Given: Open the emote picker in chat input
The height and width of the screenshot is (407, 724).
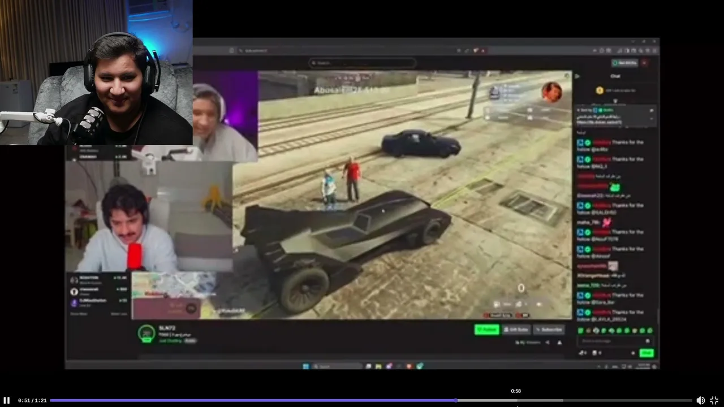Looking at the screenshot, I should tap(648, 341).
